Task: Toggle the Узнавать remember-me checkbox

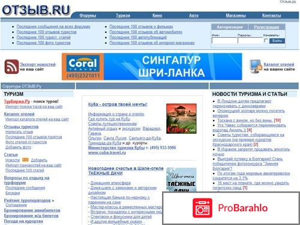Action: click(x=266, y=41)
